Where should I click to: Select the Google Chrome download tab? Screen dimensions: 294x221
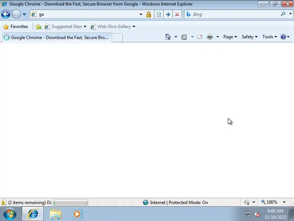[x=57, y=38]
